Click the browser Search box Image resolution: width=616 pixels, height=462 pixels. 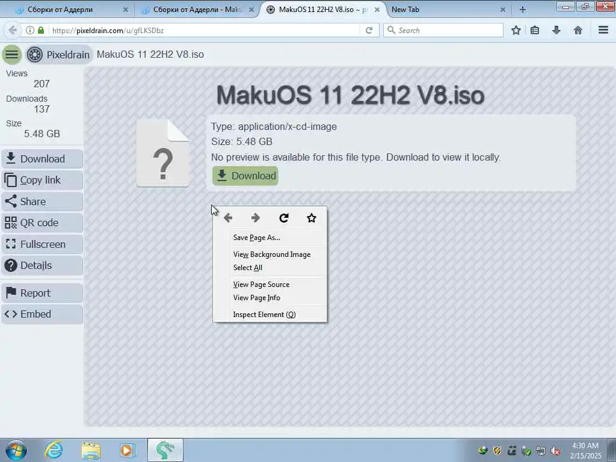coord(443,30)
